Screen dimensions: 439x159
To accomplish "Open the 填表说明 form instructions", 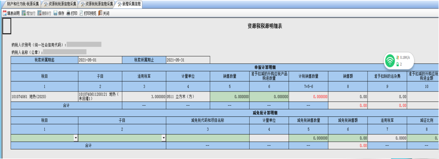I will [x=11, y=13].
